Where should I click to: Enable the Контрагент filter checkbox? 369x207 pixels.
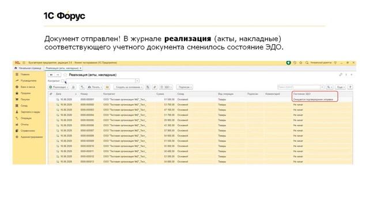click(x=63, y=81)
